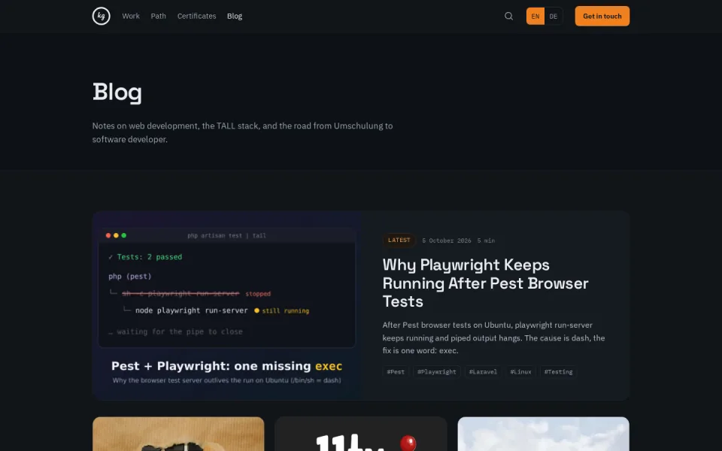This screenshot has height=451, width=722.
Task: Choose the #Linux tag
Action: coord(520,372)
